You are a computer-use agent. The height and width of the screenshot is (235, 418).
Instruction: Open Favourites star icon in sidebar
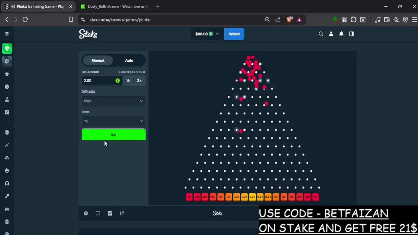tap(7, 74)
